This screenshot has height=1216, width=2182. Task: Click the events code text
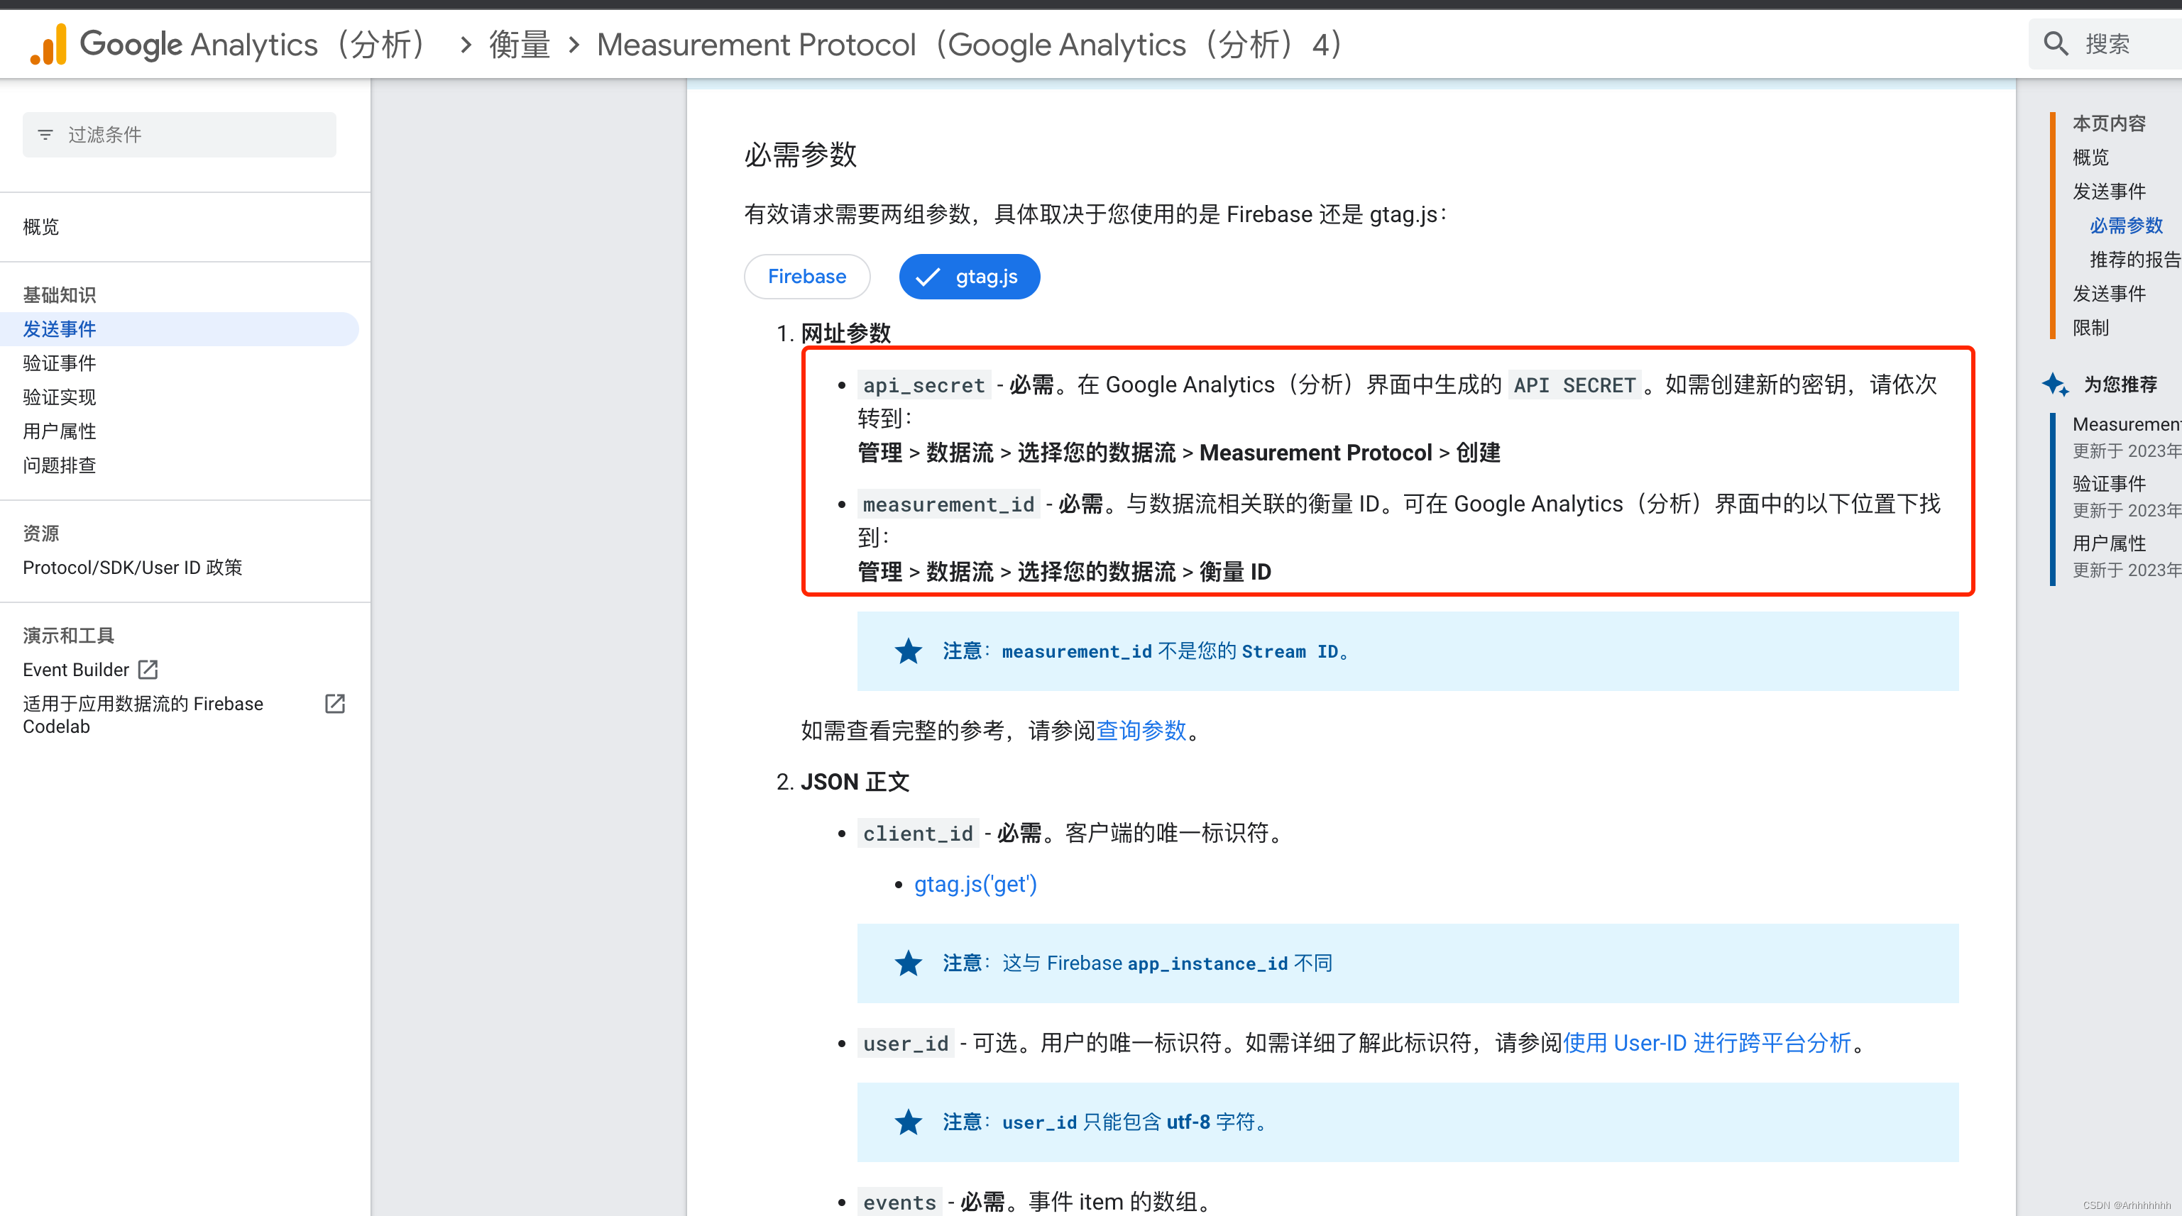point(899,1202)
